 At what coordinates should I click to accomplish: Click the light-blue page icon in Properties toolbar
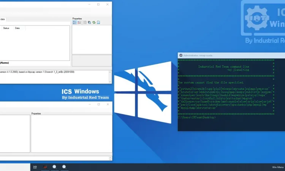point(98,22)
